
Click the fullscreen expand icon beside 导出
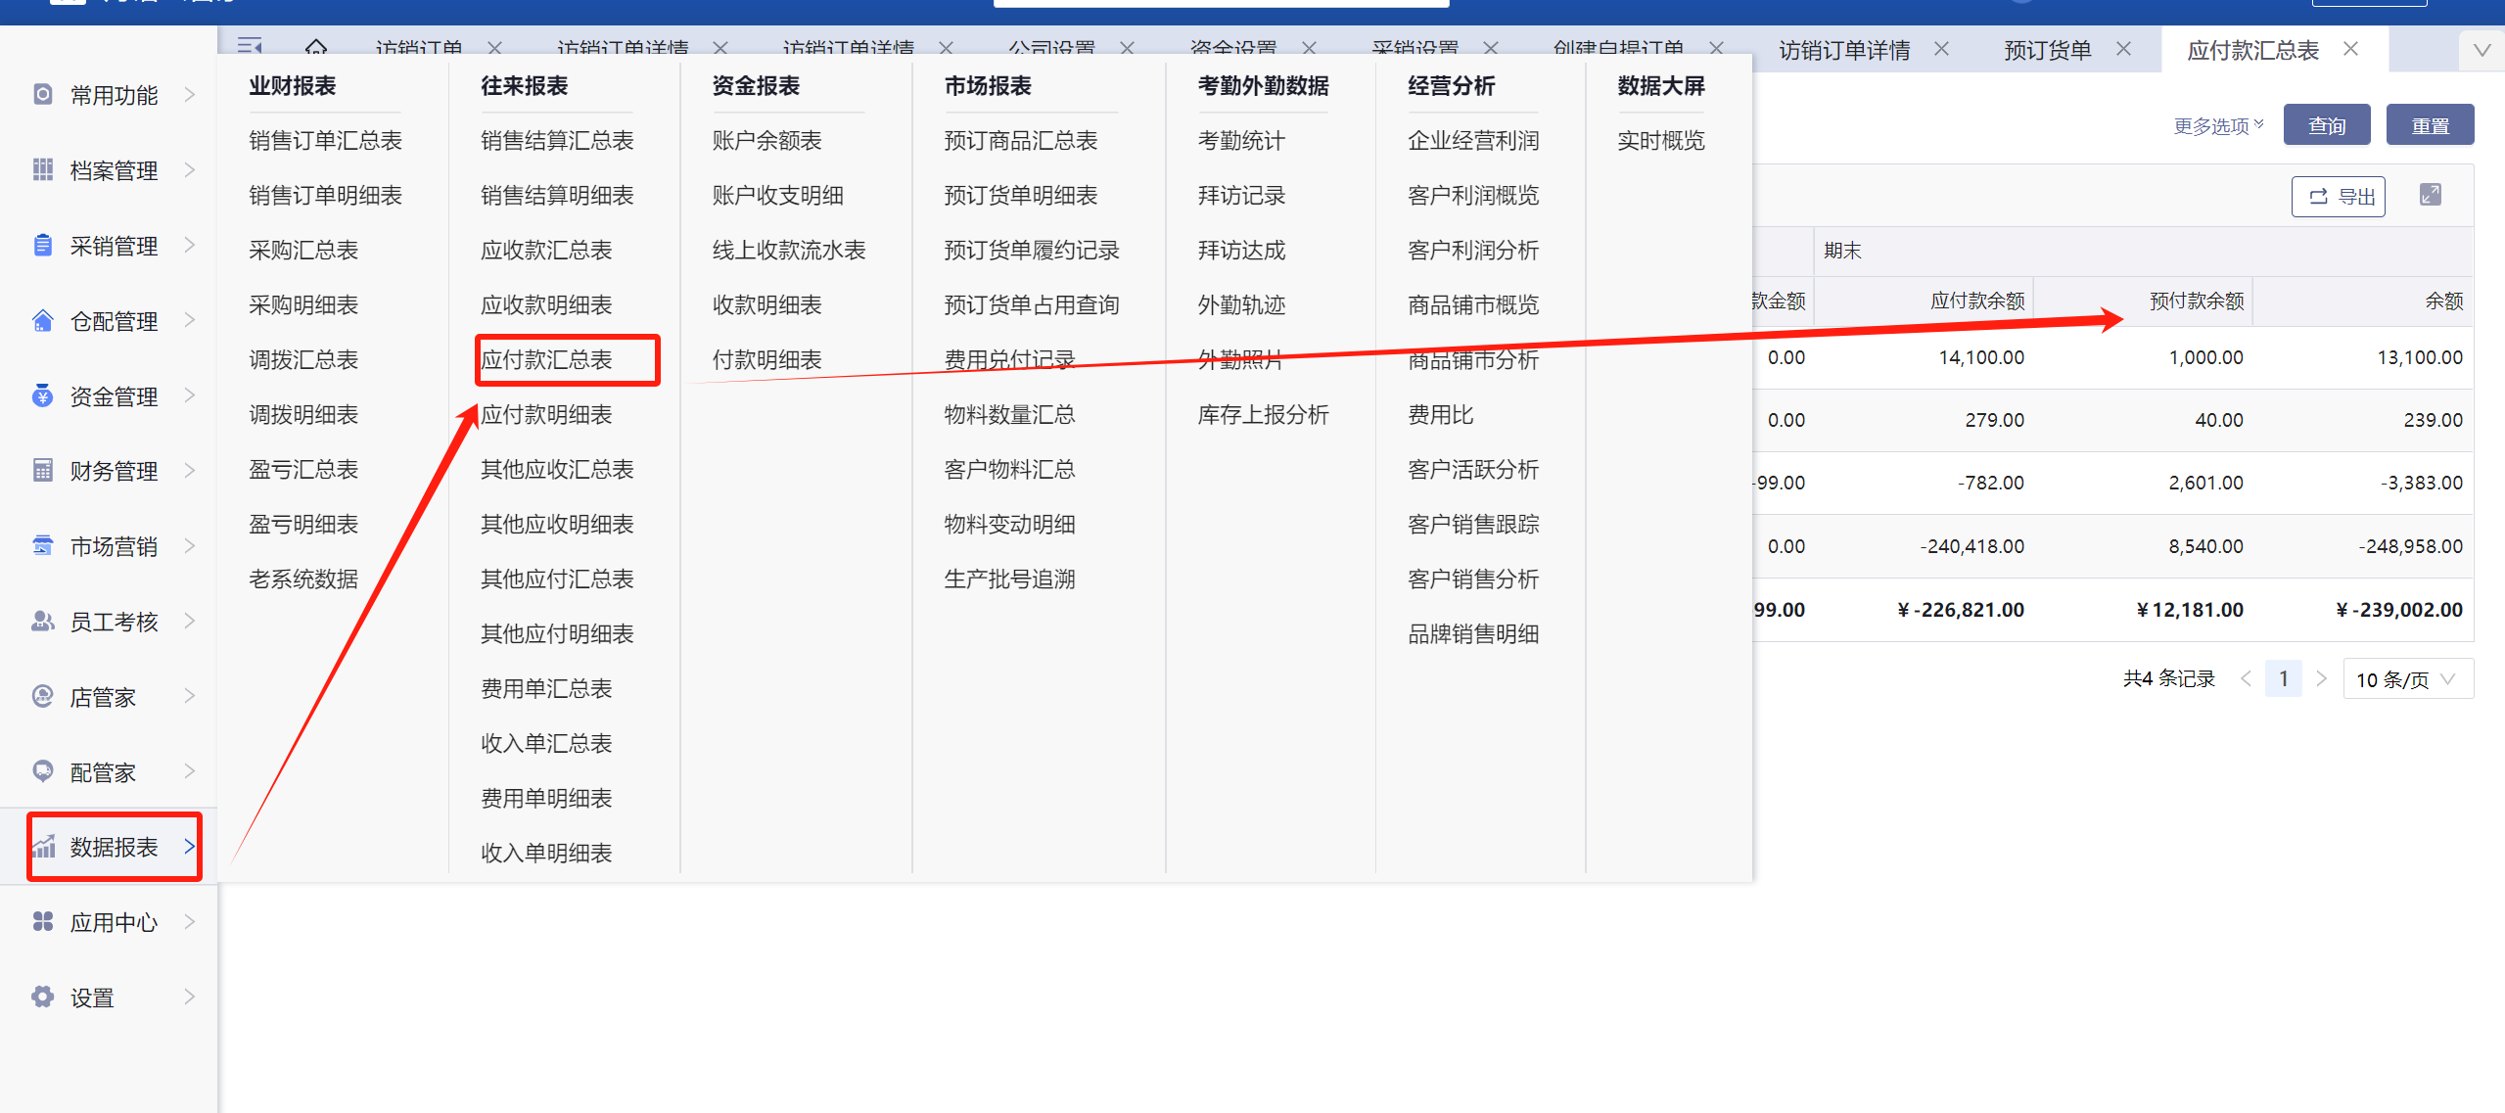[2431, 195]
